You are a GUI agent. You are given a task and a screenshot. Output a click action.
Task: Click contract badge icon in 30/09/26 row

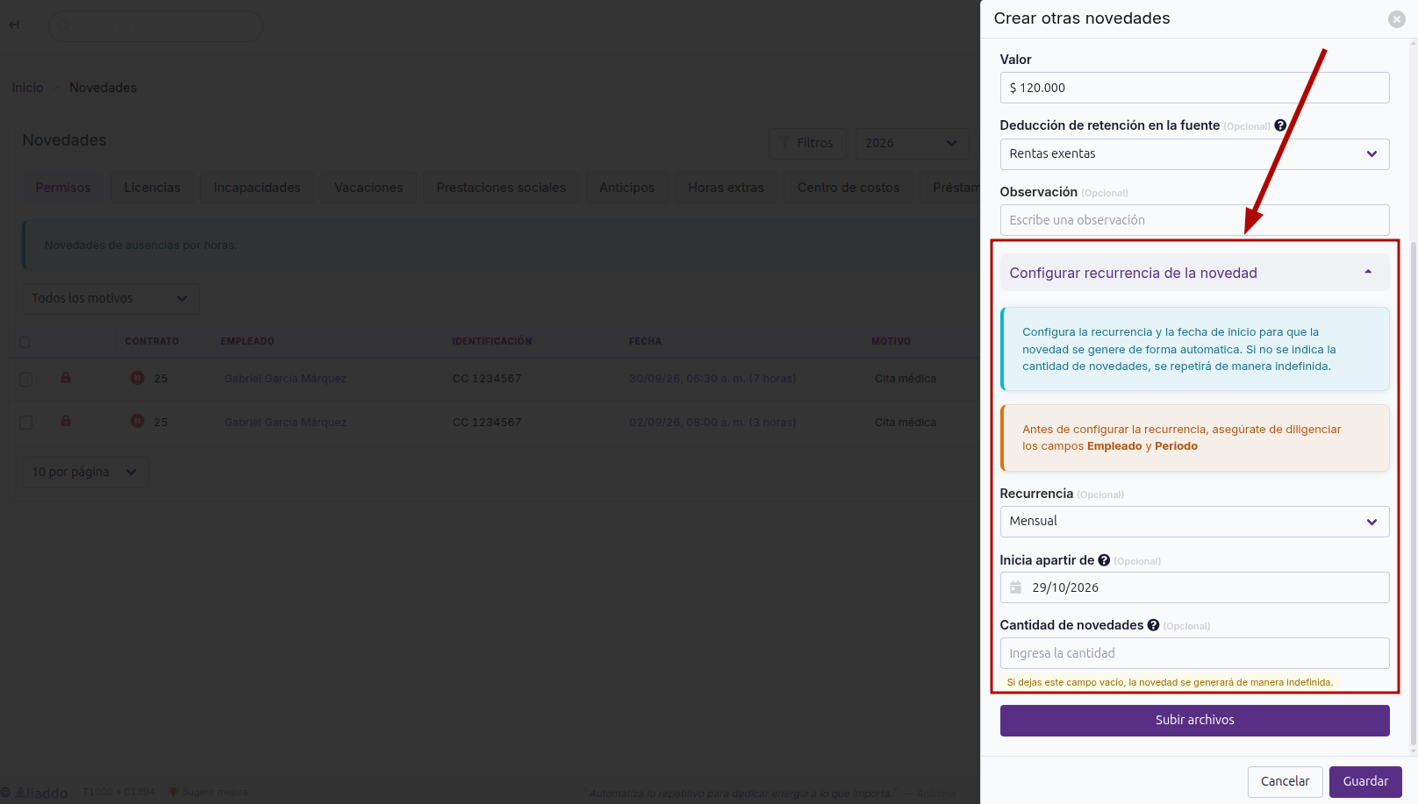point(137,378)
